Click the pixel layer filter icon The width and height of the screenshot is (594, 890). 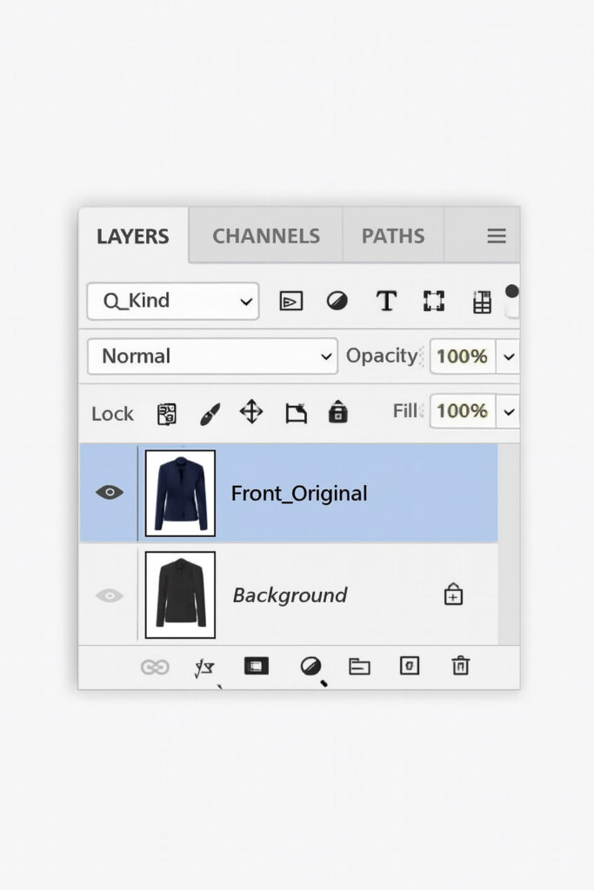(x=290, y=302)
